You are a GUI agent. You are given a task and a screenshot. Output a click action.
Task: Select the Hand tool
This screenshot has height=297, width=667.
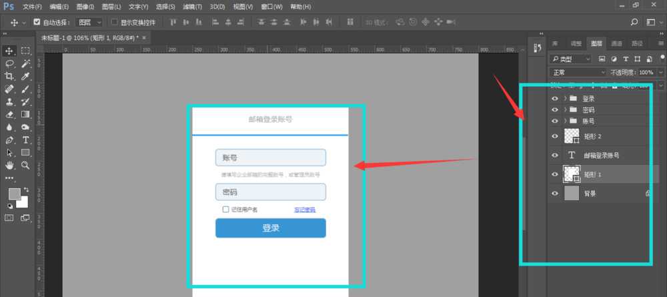[x=10, y=165]
